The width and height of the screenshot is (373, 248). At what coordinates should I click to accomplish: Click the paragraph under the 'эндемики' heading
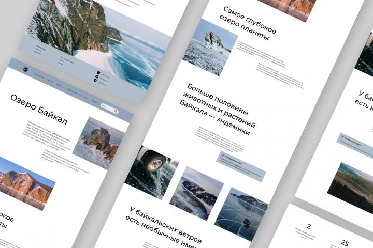pos(219,140)
